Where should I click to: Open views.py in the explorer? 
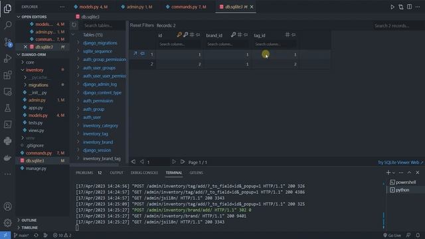pyautogui.click(x=36, y=130)
